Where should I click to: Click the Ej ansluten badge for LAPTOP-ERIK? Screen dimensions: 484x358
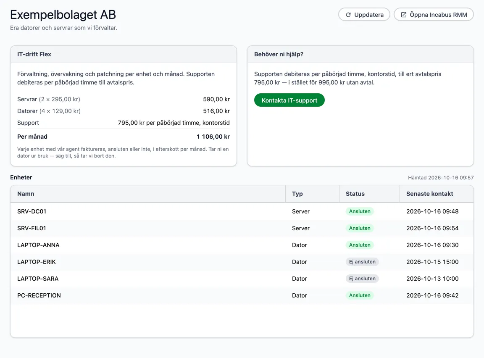click(x=362, y=262)
